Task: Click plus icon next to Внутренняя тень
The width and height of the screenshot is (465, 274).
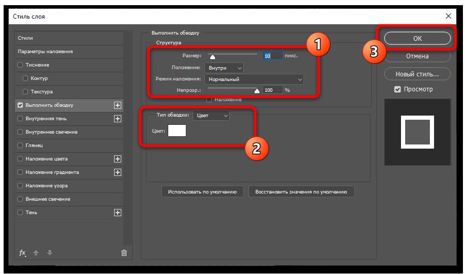Action: click(118, 119)
